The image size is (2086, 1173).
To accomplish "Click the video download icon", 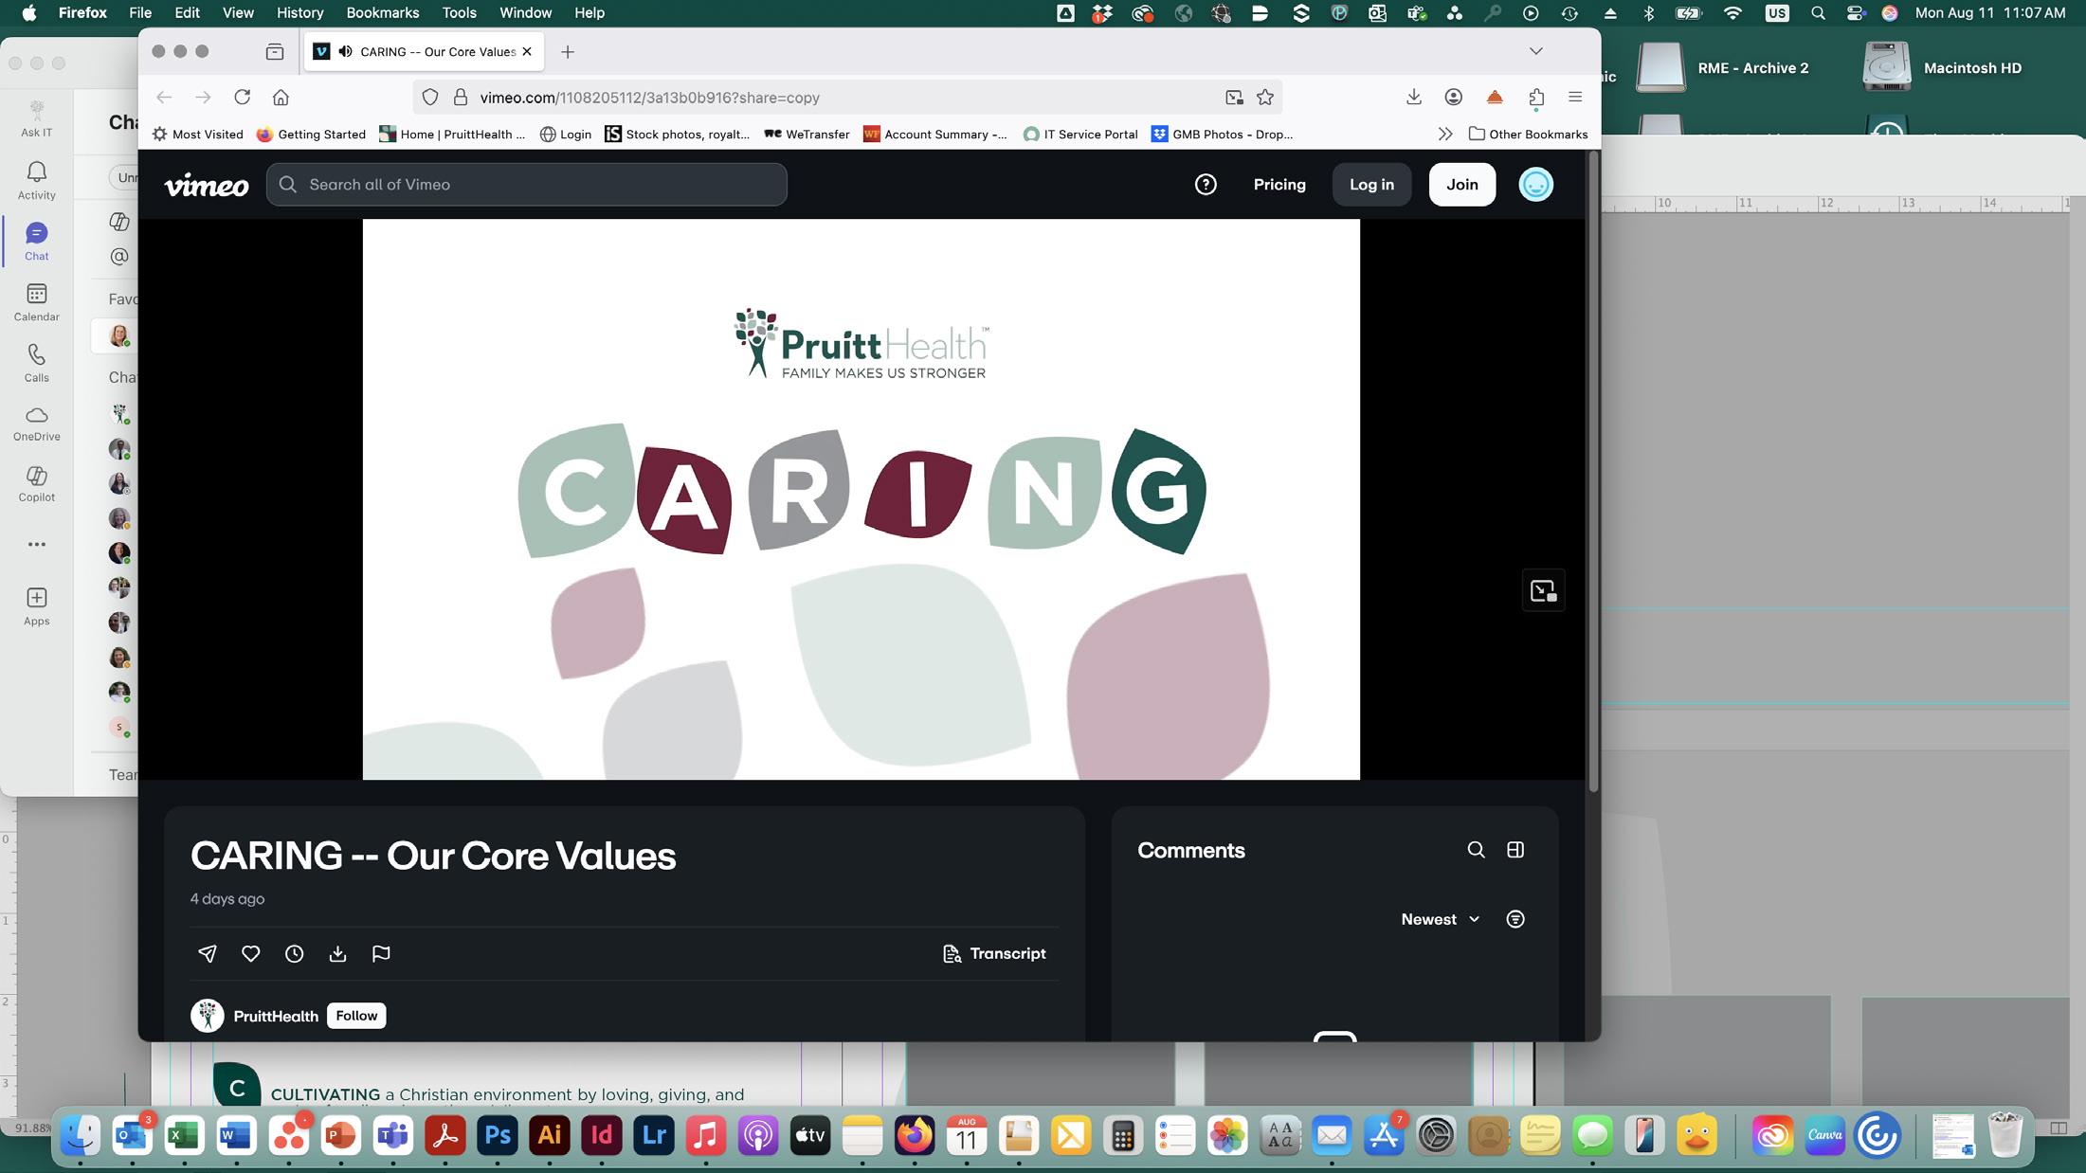I will 337,953.
